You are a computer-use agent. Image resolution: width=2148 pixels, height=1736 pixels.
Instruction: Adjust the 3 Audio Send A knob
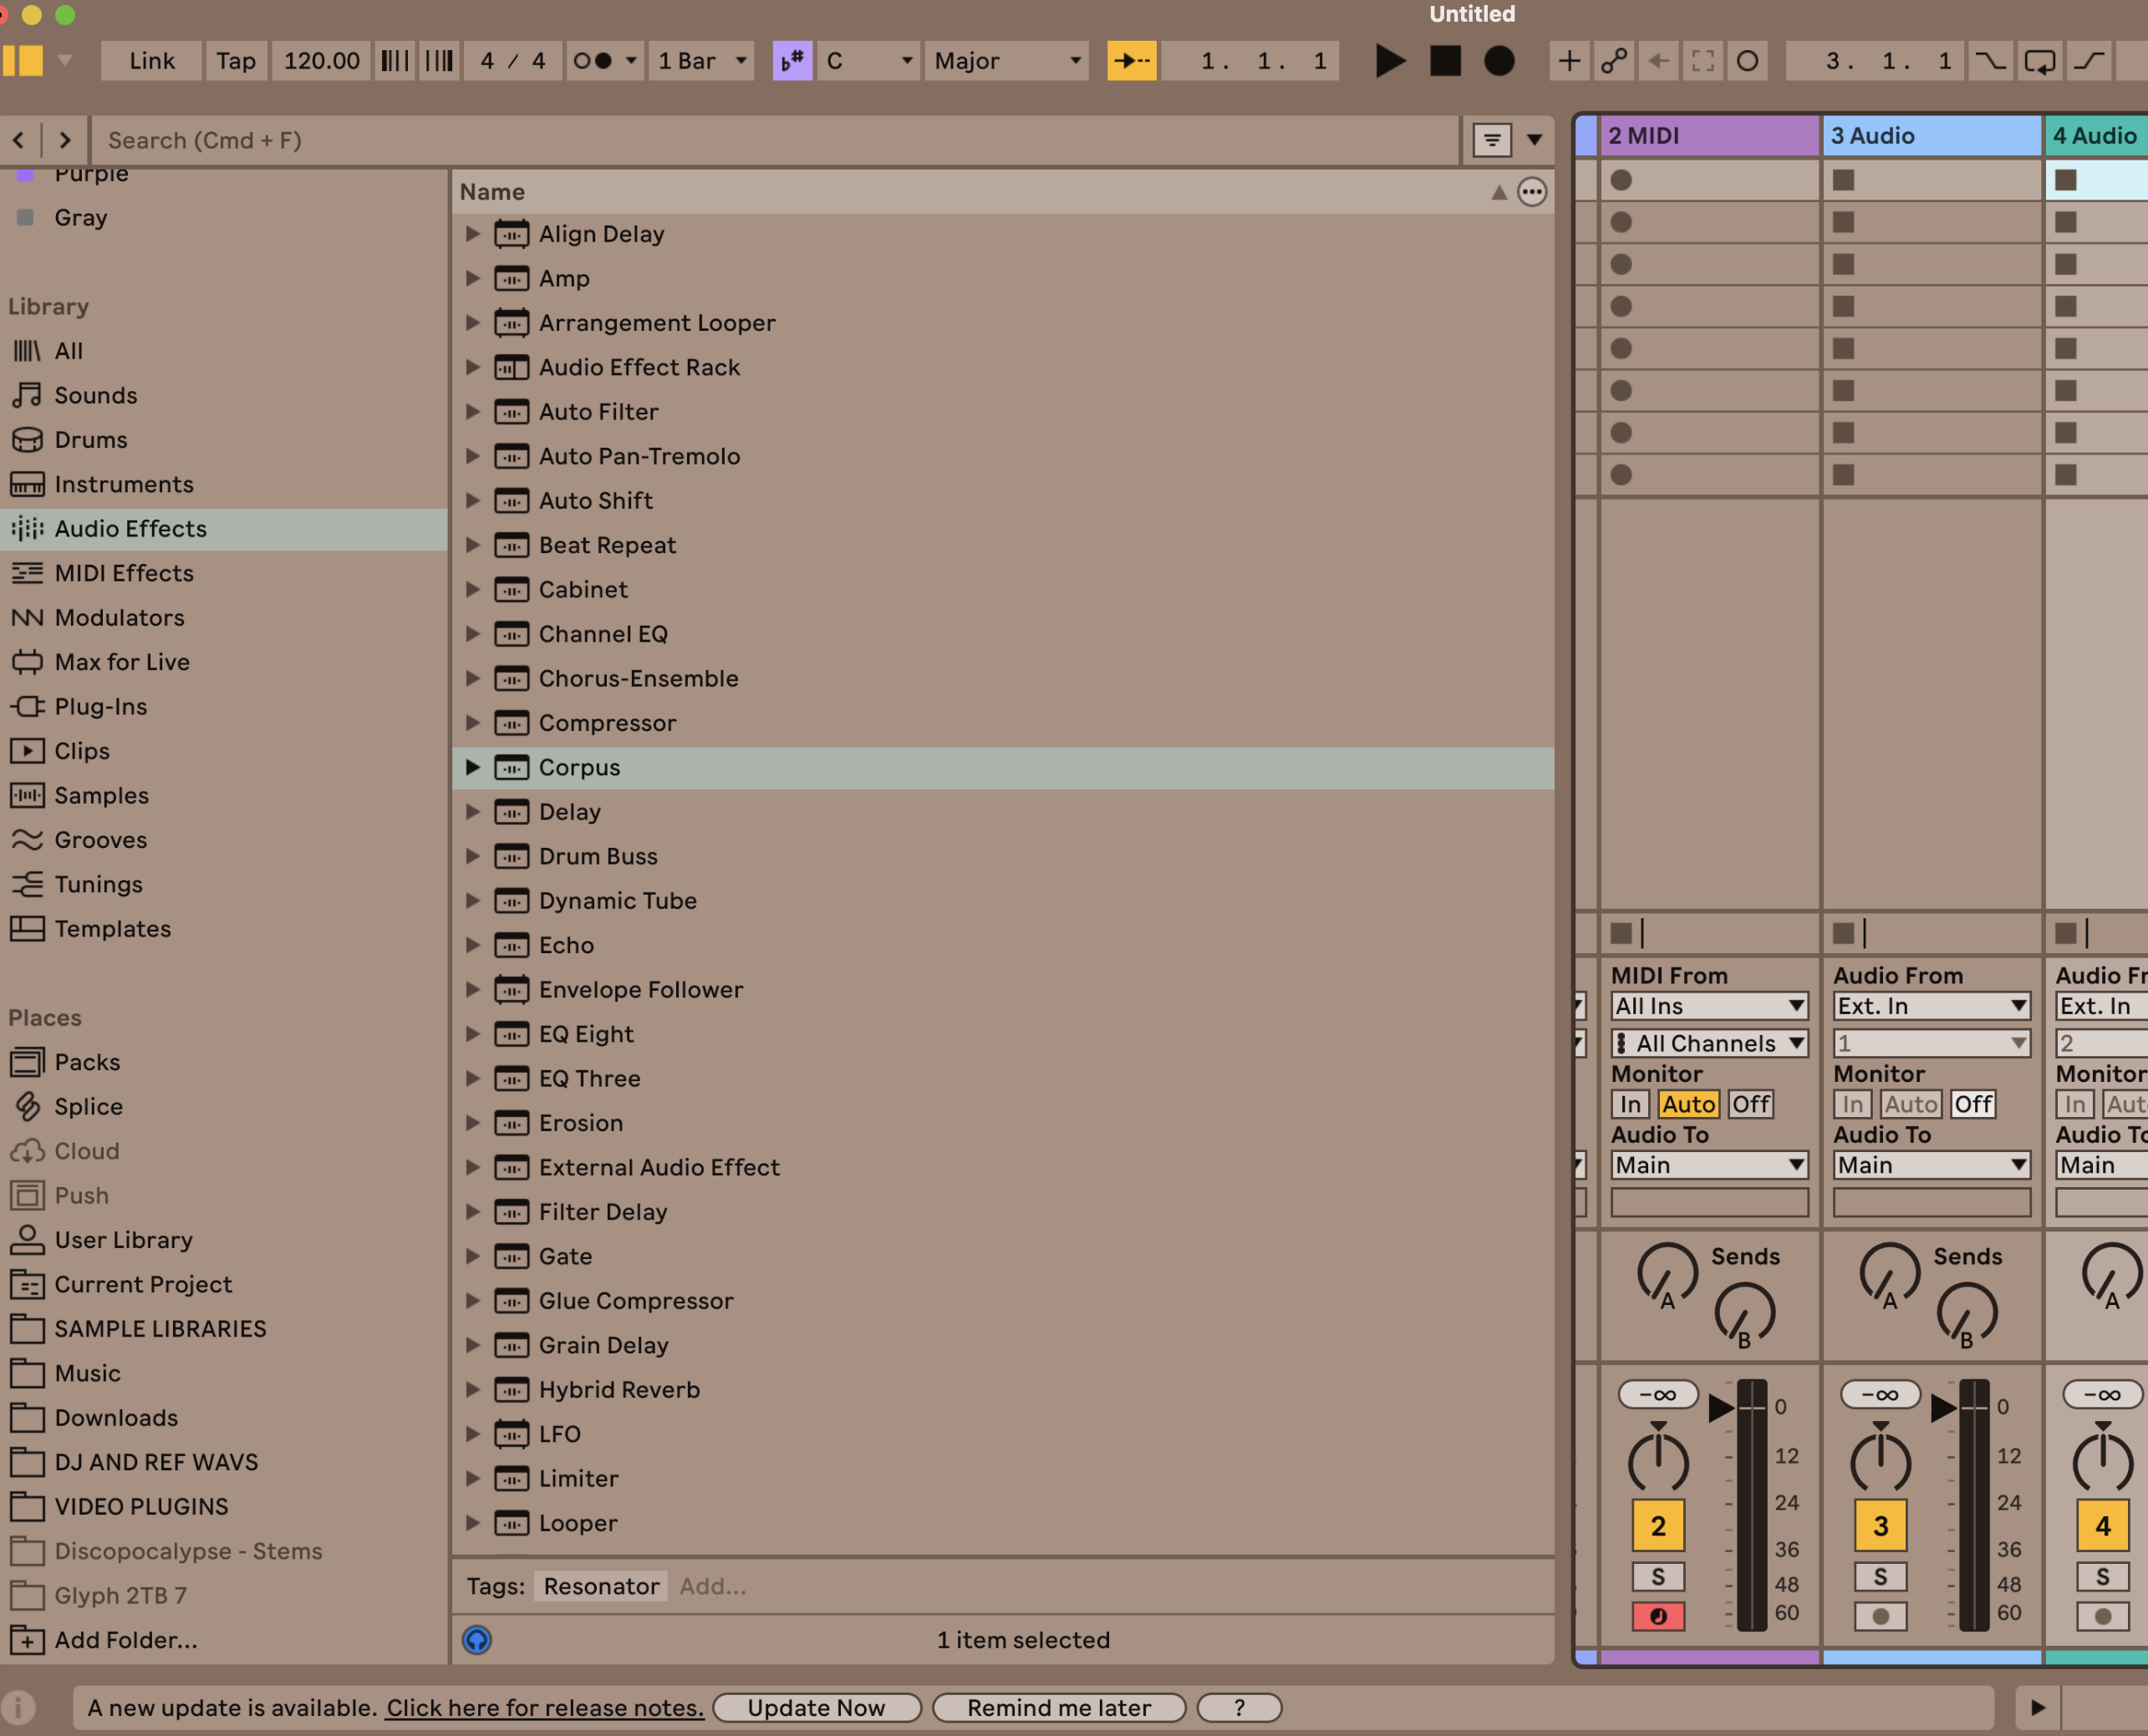click(x=1889, y=1274)
